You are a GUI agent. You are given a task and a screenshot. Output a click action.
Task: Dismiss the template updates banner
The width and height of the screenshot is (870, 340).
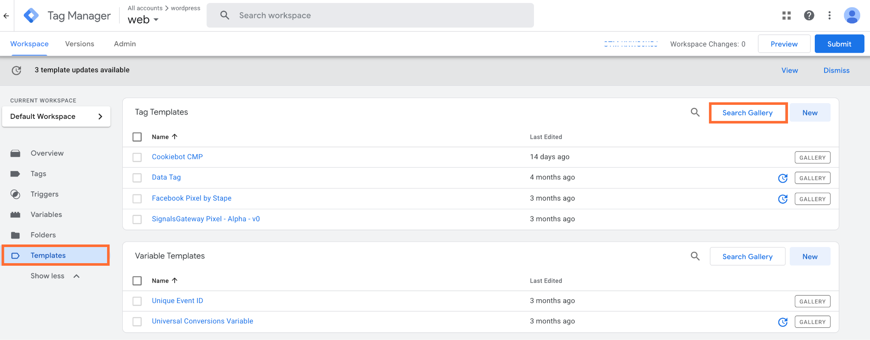coord(836,70)
